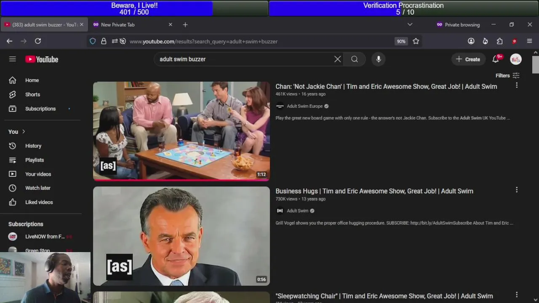The image size is (539, 303).
Task: Open the YouTube guide hamburger menu
Action: point(13,59)
